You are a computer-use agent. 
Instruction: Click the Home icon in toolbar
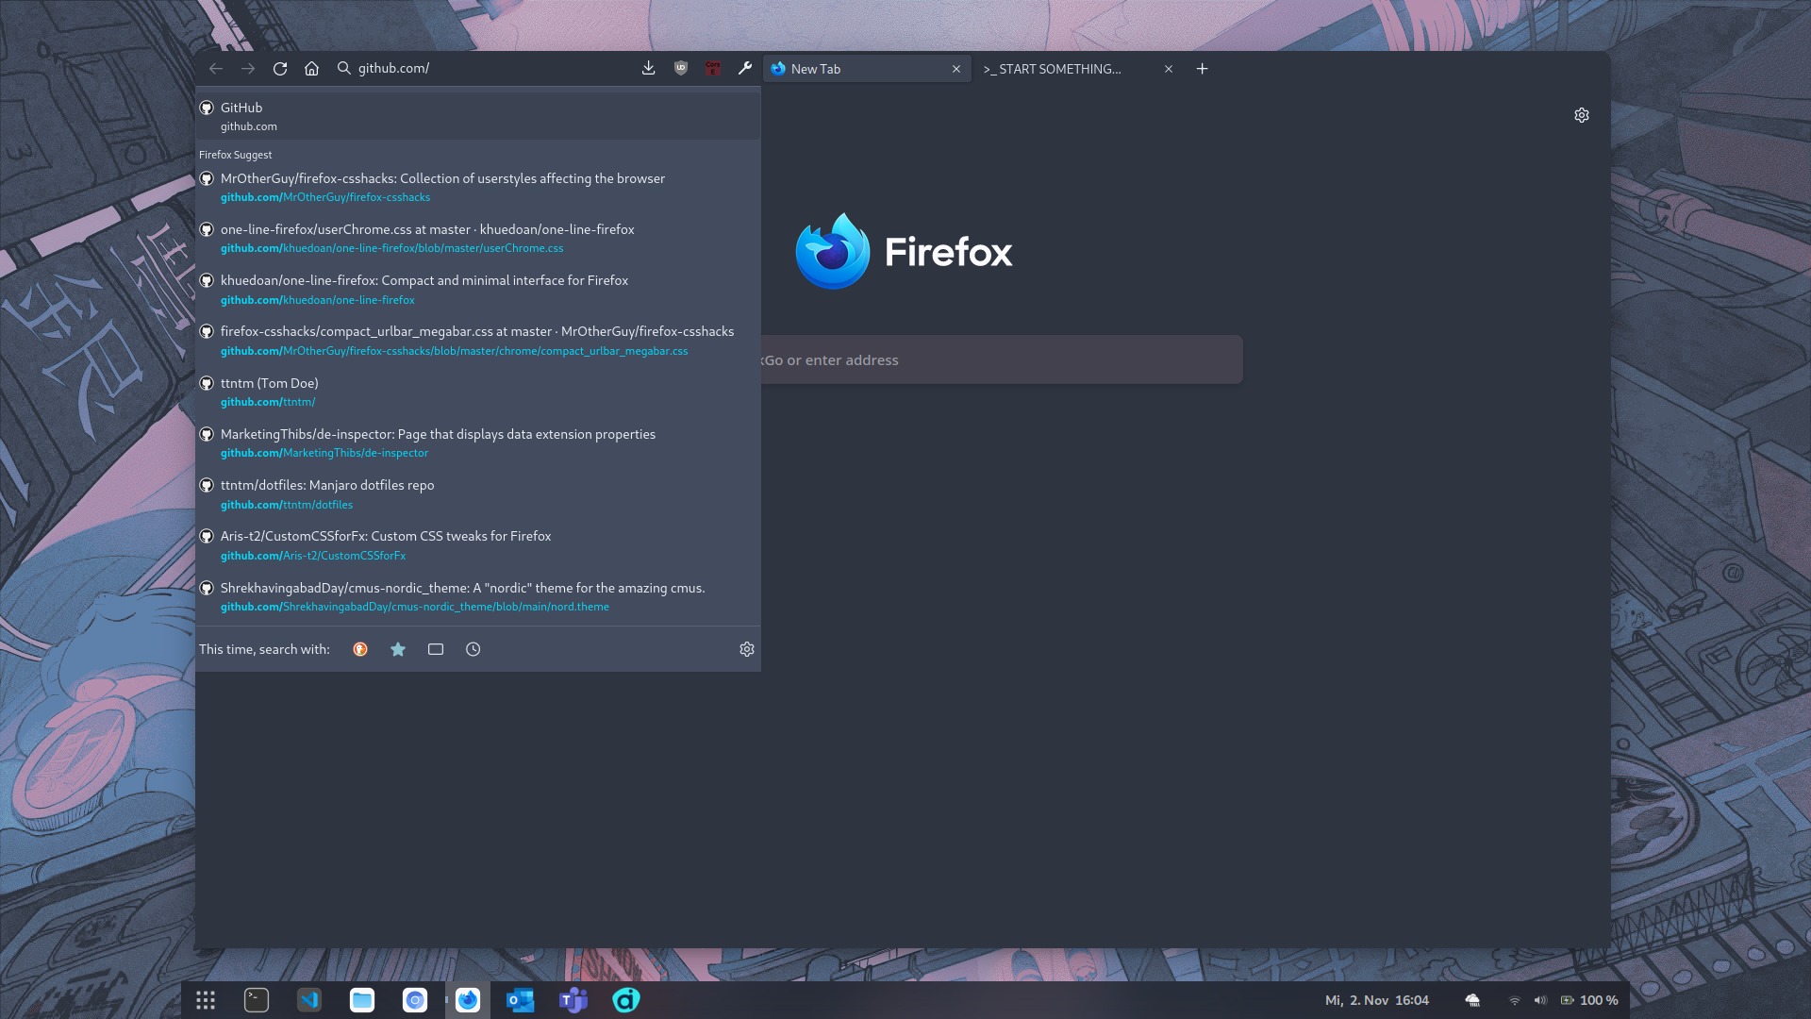coord(312,69)
